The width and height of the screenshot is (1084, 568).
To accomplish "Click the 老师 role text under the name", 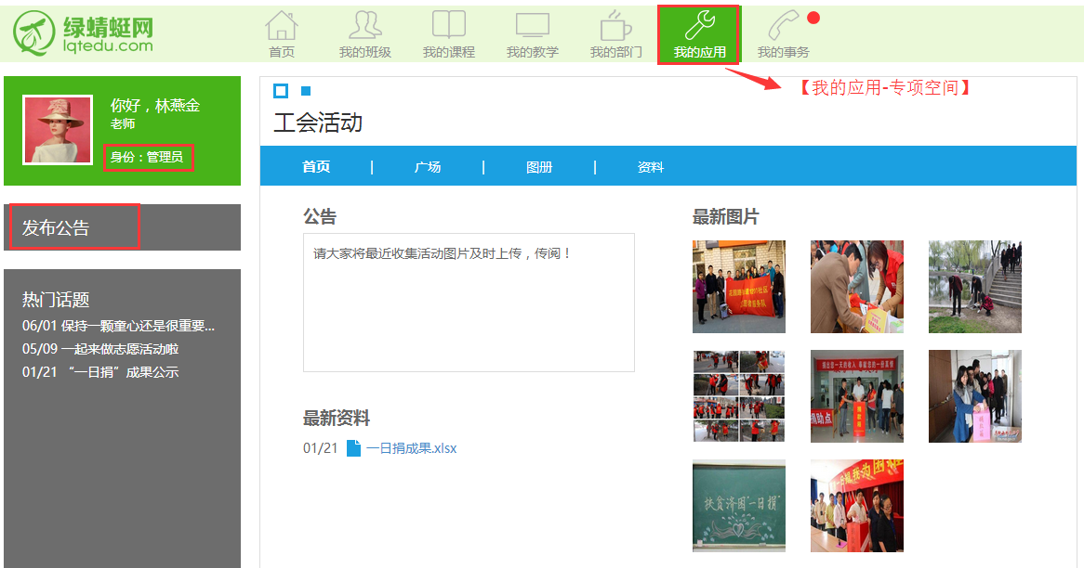I will (123, 124).
